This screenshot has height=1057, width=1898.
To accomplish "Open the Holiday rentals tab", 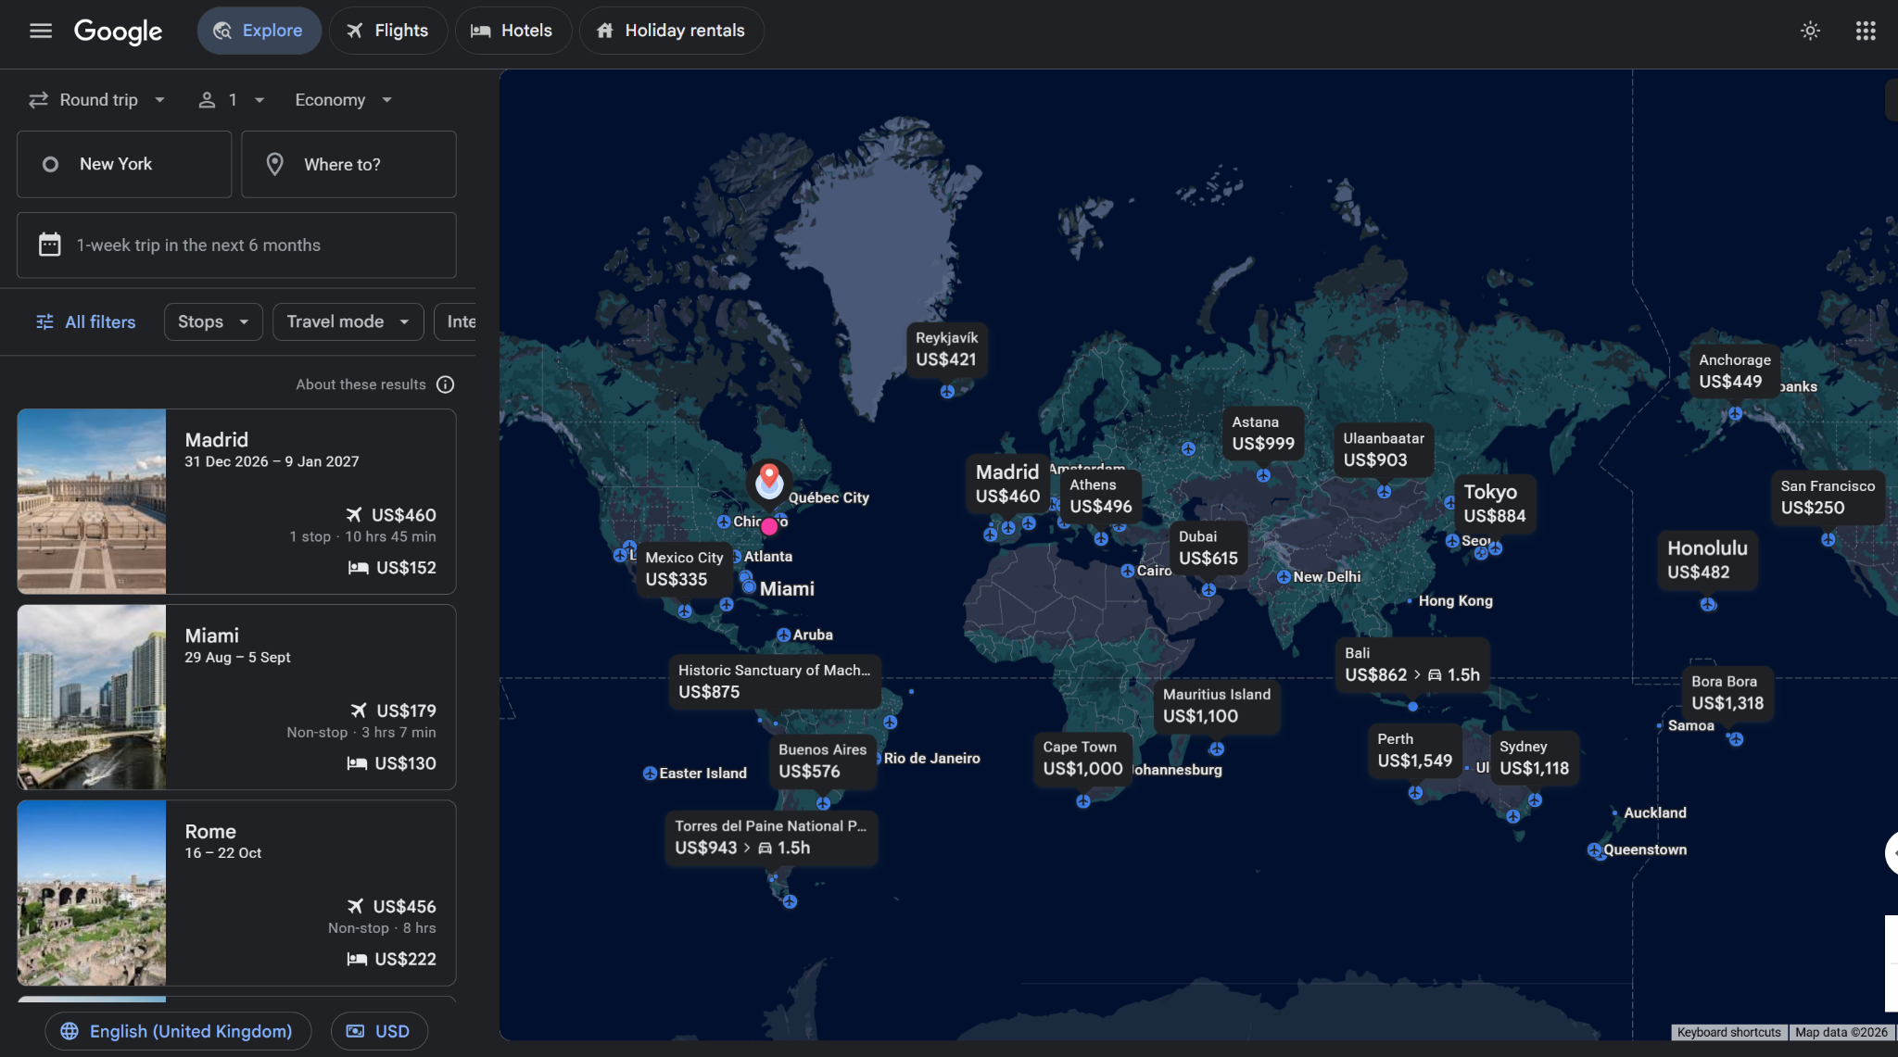I will tap(671, 31).
